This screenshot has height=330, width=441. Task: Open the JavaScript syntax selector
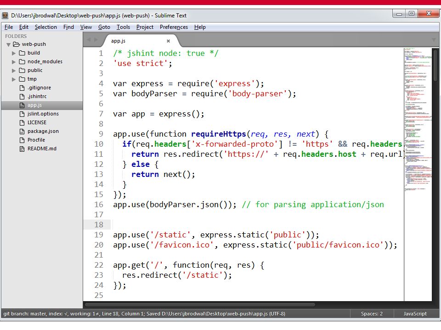[x=415, y=313]
